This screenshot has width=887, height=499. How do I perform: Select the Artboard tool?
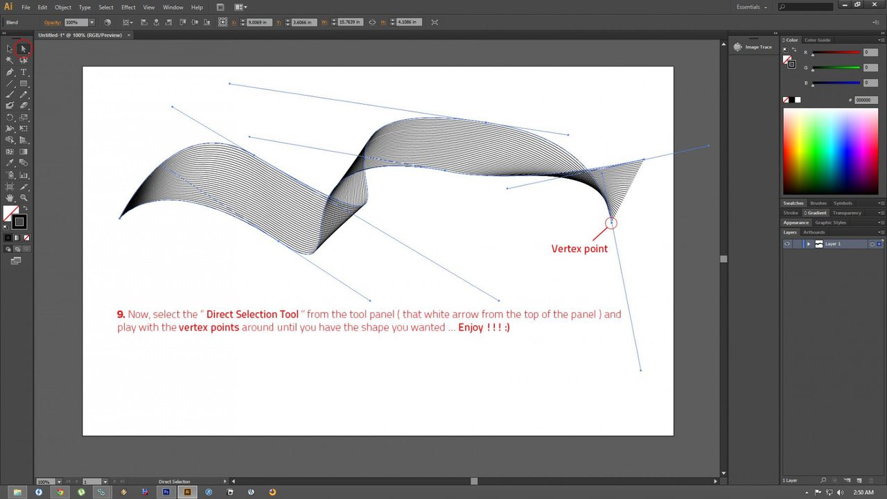pyautogui.click(x=10, y=186)
